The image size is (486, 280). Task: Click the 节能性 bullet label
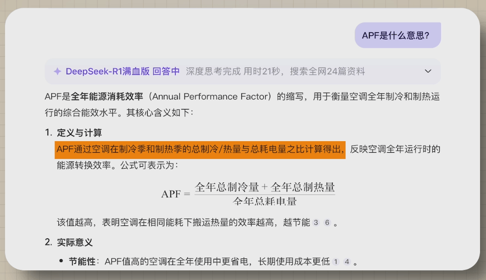pos(82,262)
